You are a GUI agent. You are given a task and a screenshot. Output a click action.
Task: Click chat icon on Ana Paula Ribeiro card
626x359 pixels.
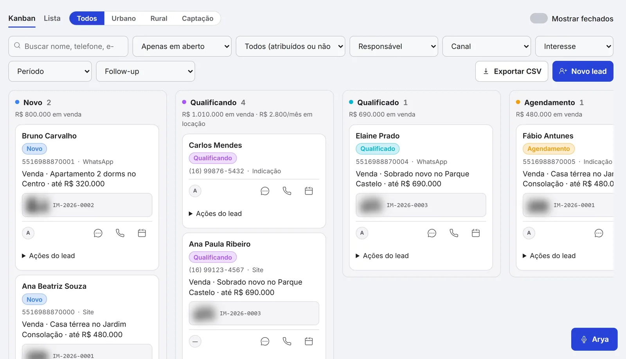pos(265,341)
